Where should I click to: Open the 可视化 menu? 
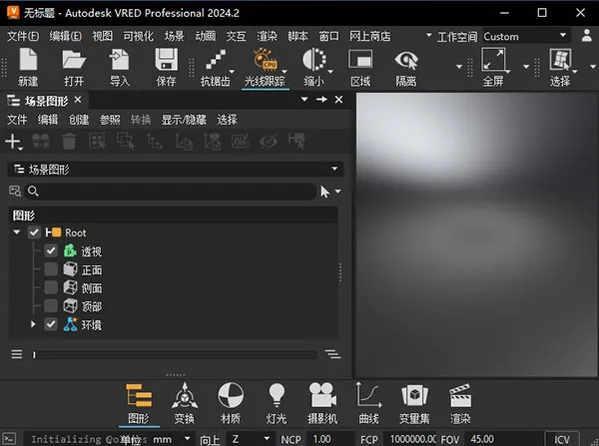[135, 36]
